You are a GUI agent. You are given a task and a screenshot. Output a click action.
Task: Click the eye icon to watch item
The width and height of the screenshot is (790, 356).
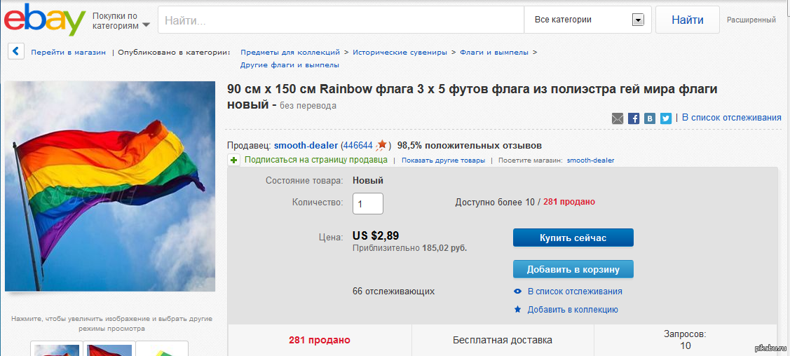click(517, 292)
